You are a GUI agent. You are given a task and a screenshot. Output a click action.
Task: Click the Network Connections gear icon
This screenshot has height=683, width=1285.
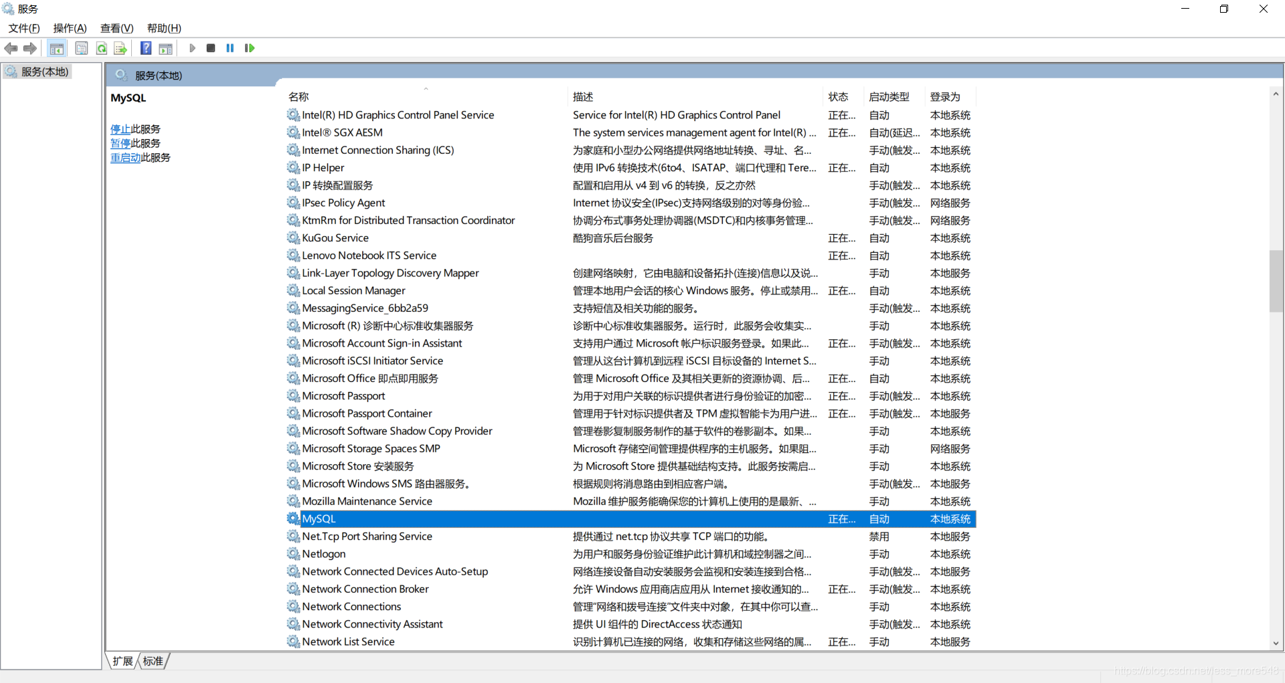293,606
